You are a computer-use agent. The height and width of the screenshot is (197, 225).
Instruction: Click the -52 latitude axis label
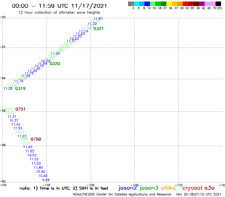(3, 47)
